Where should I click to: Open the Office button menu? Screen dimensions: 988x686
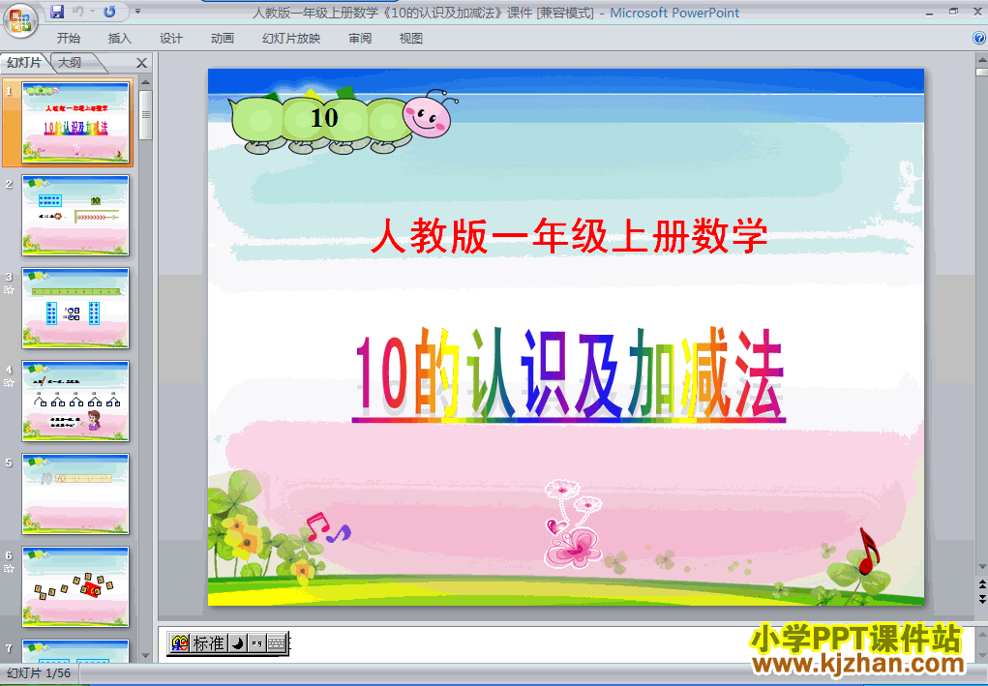19,20
